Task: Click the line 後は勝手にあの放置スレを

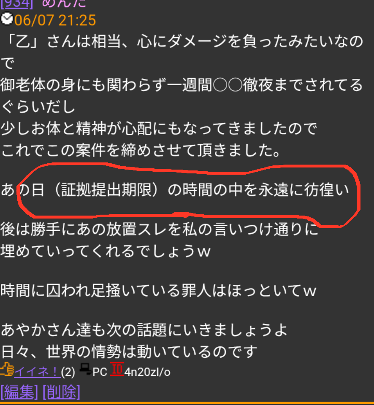Action: click(x=159, y=229)
